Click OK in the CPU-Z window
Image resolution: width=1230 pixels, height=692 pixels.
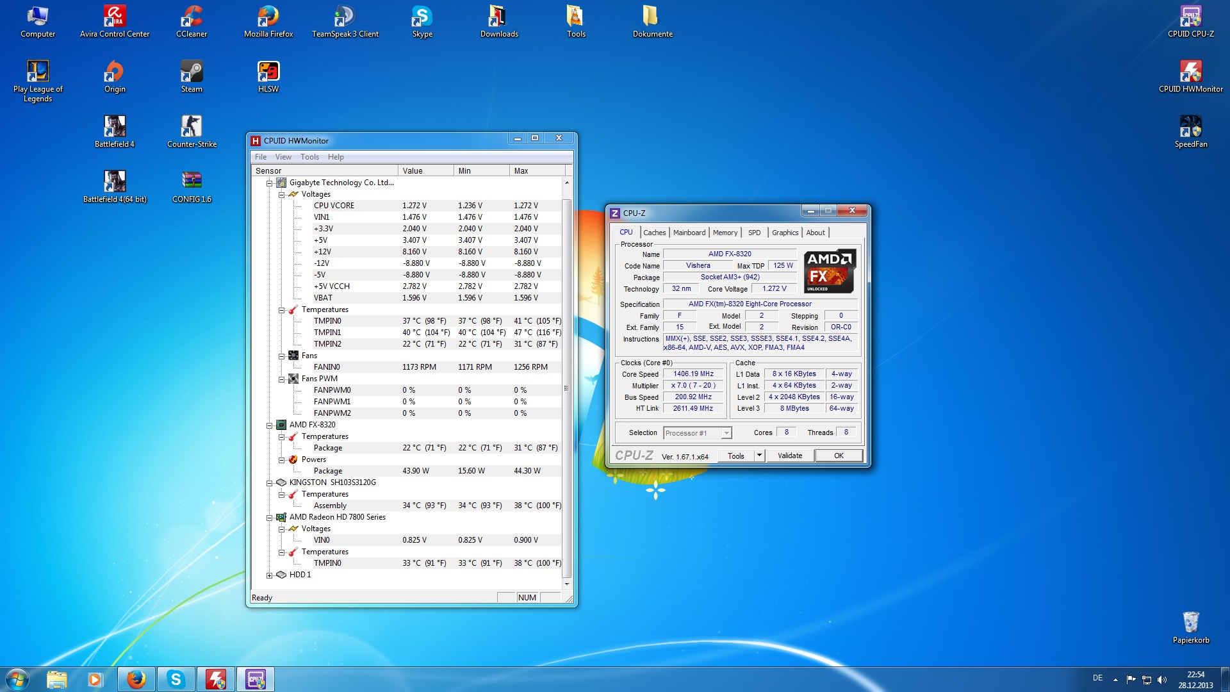point(839,456)
